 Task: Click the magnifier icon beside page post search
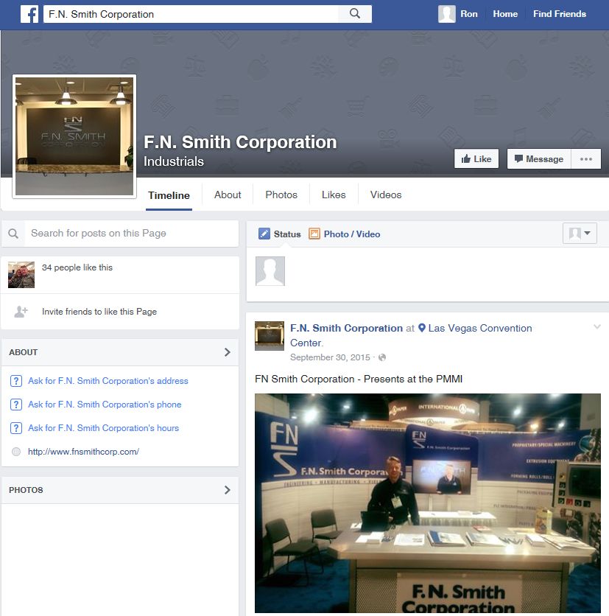pyautogui.click(x=13, y=234)
